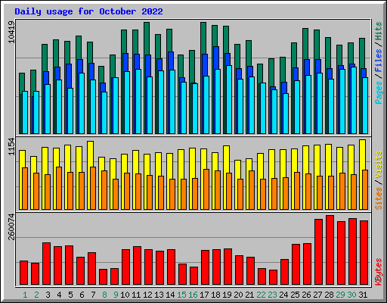The width and height of the screenshot is (387, 303).
Task: Click the cyan Pages bar for day 19
Action: tap(229, 99)
